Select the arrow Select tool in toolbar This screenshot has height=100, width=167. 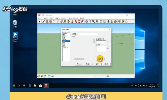[x=40, y=22]
